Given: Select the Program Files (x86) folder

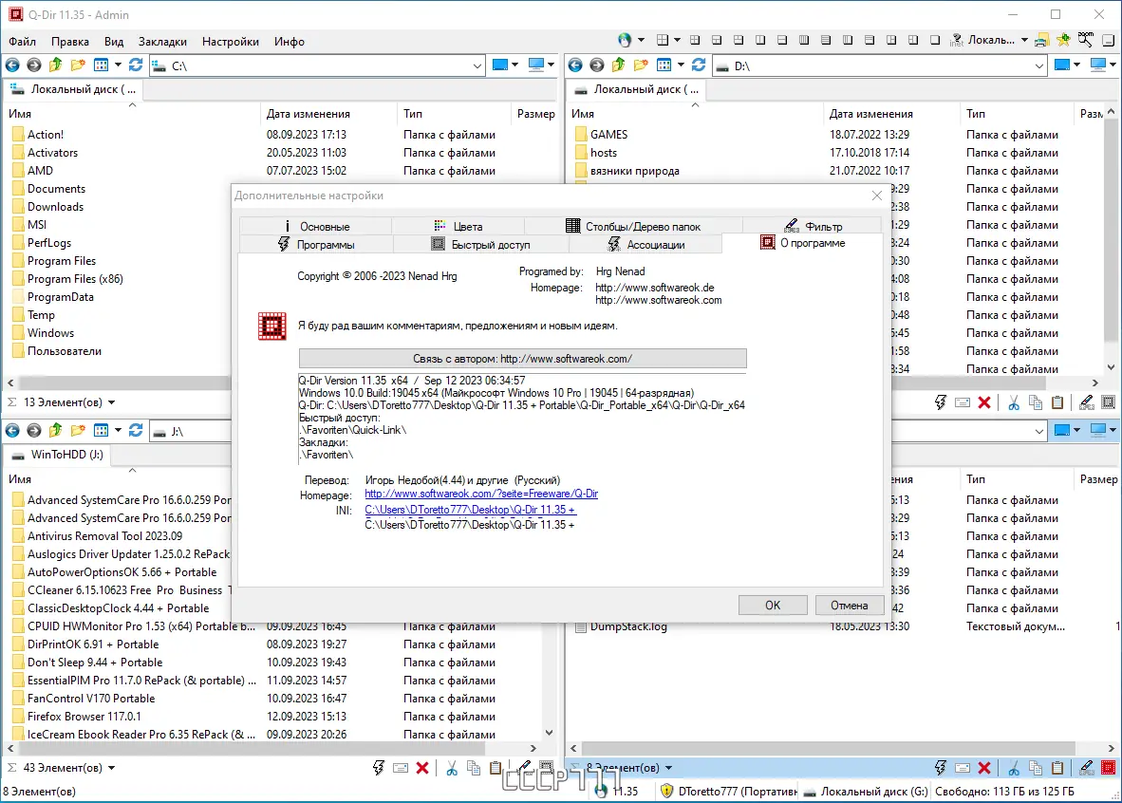Looking at the screenshot, I should [x=75, y=279].
